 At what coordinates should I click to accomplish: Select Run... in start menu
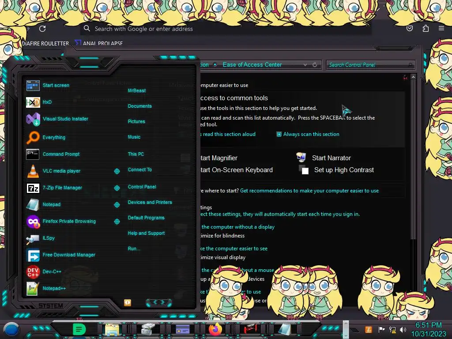click(134, 249)
